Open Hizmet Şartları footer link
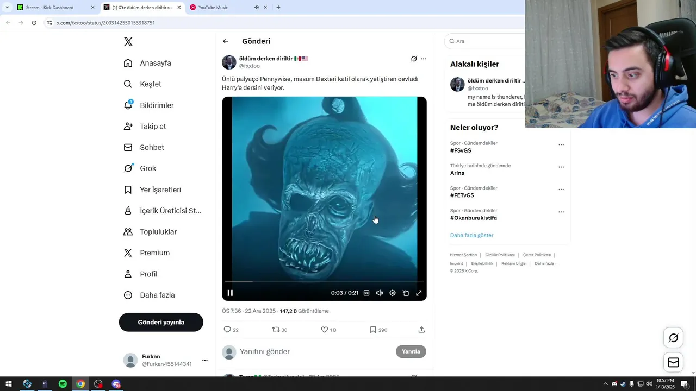The image size is (696, 391). tap(463, 255)
